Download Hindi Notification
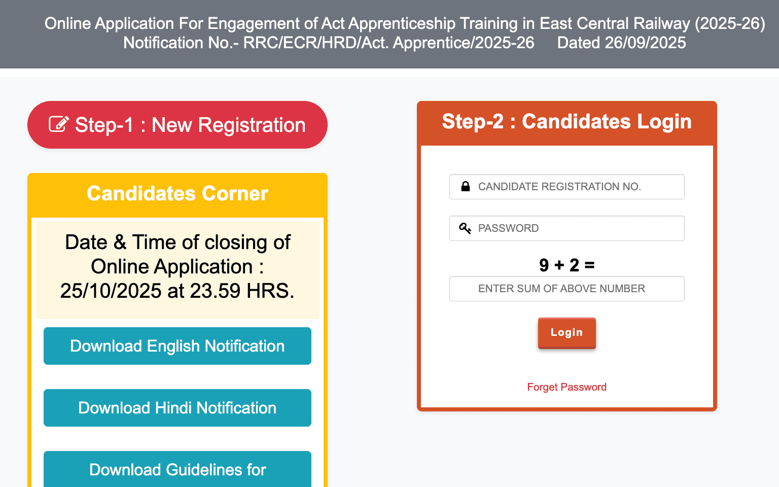Image resolution: width=779 pixels, height=487 pixels. (178, 408)
